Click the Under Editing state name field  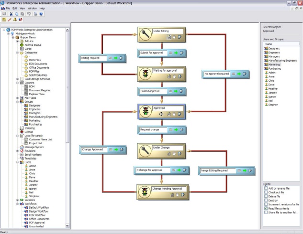click(168, 31)
